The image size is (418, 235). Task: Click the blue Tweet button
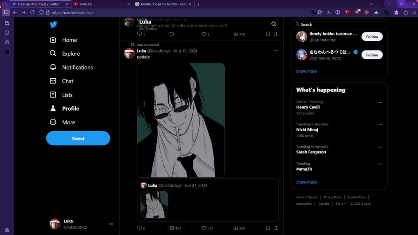(x=78, y=139)
